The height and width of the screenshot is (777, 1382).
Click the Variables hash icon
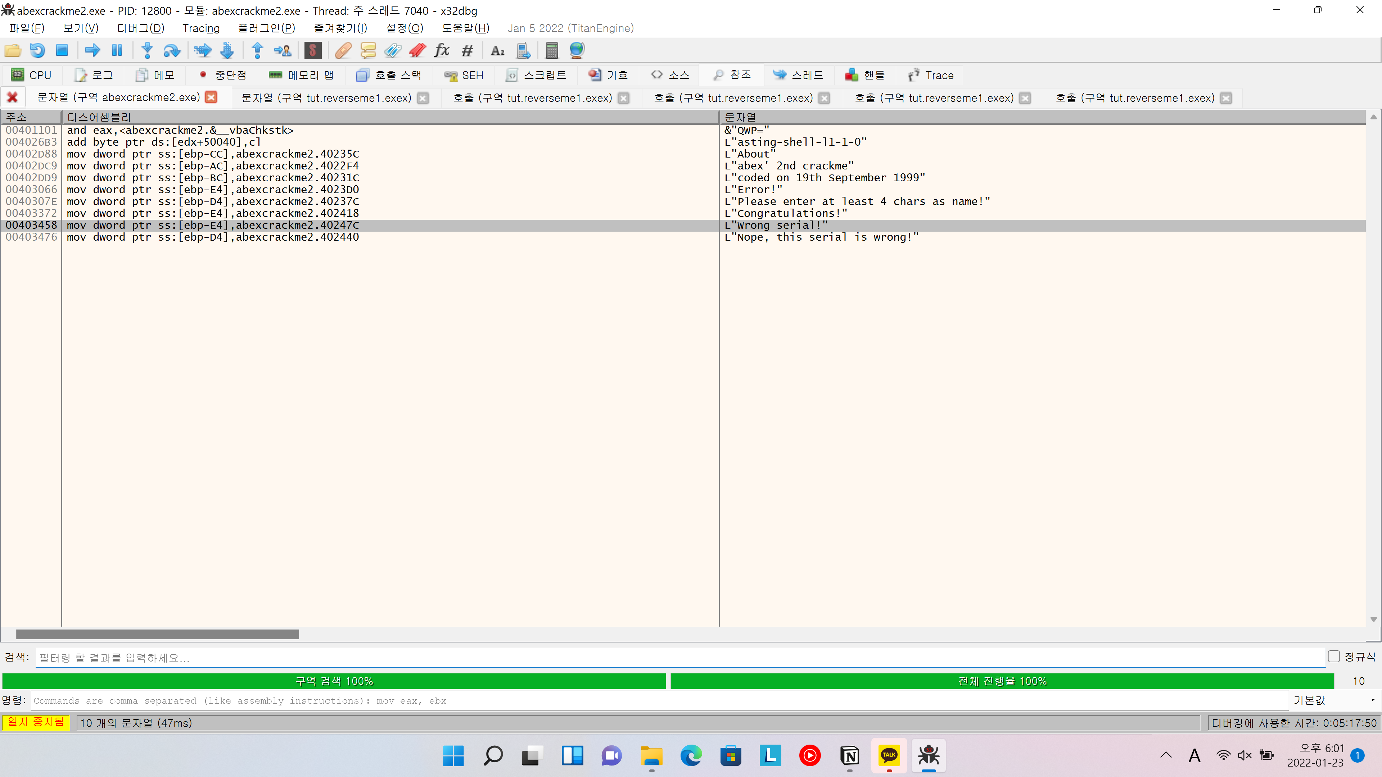(x=467, y=50)
